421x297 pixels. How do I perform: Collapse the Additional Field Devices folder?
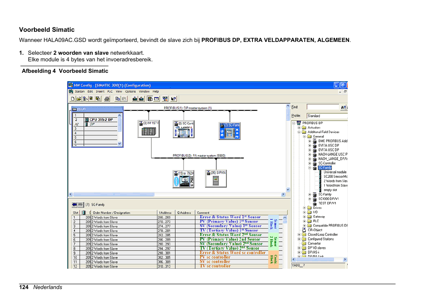[x=298, y=132]
